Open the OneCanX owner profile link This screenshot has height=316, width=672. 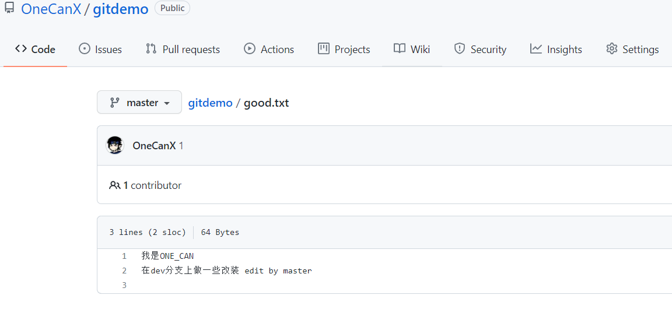click(51, 9)
